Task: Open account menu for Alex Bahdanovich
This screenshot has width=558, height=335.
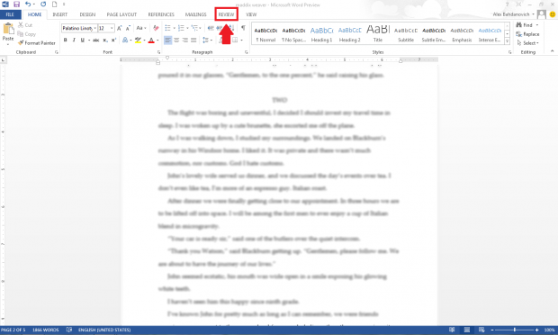Action: tap(514, 14)
